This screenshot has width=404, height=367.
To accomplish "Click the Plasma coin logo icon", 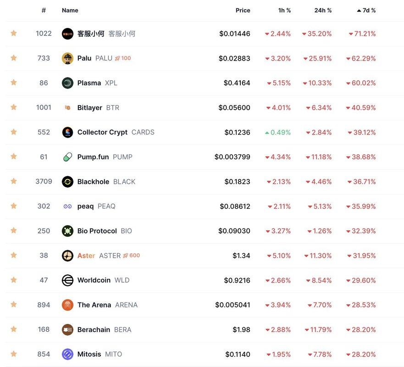I will [x=67, y=83].
